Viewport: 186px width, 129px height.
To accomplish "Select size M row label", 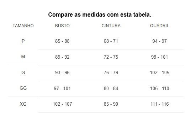I will click(23, 57).
